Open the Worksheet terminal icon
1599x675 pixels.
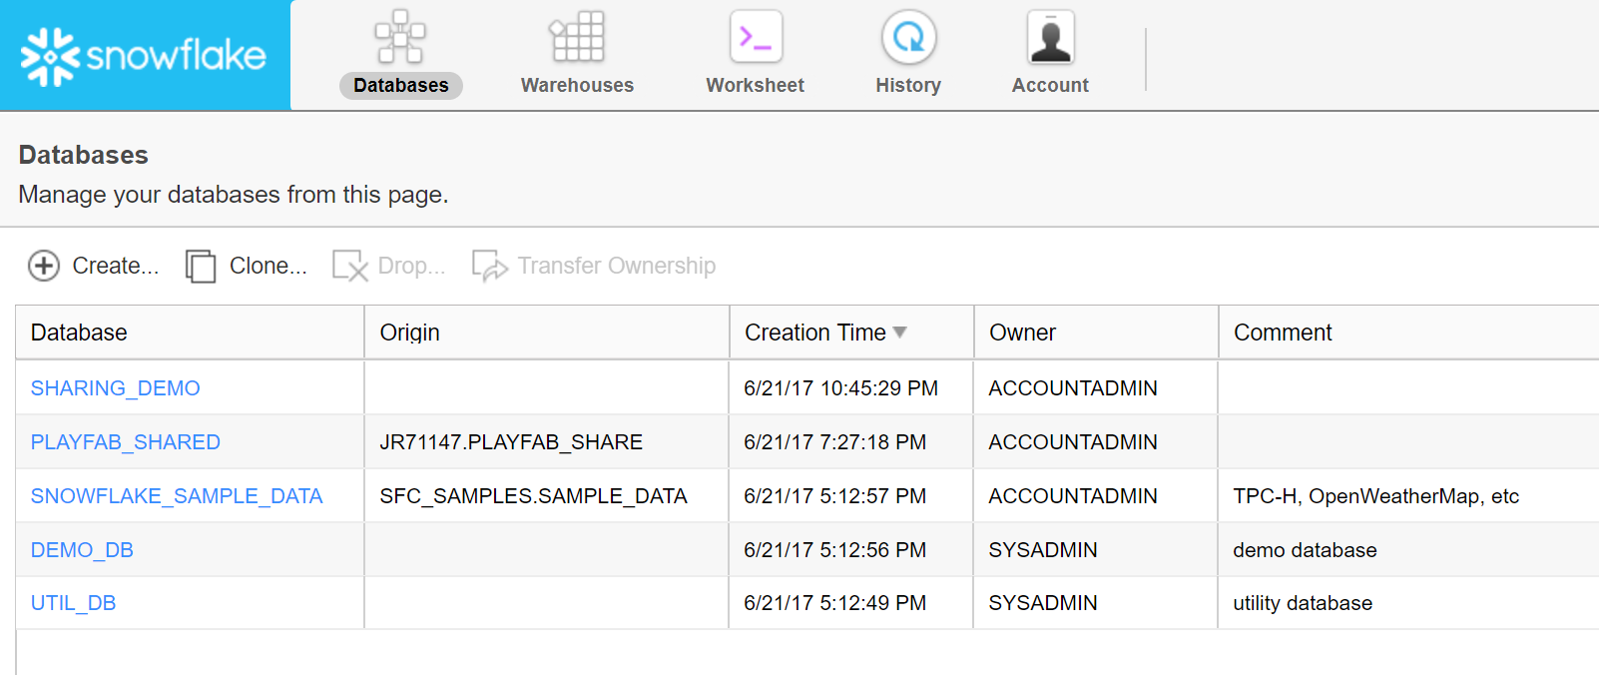[x=756, y=37]
